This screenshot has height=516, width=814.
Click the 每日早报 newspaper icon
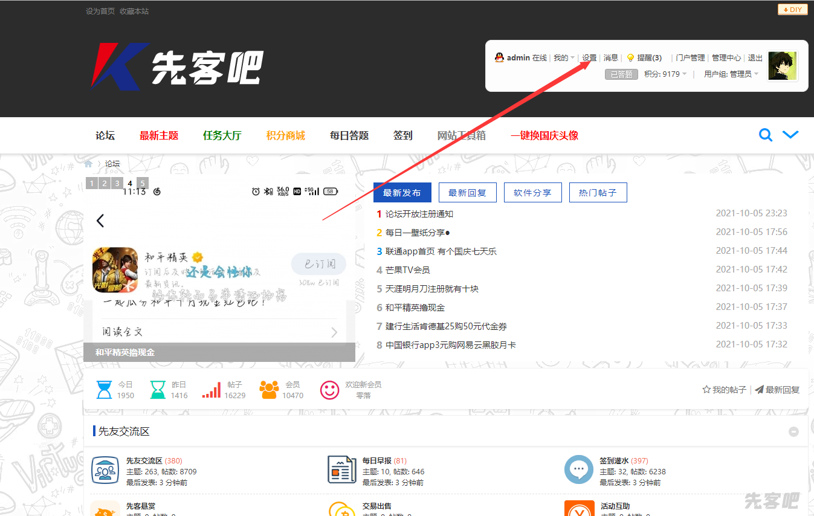341,470
